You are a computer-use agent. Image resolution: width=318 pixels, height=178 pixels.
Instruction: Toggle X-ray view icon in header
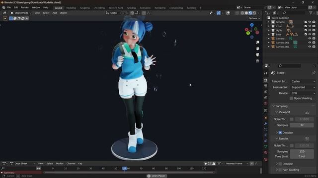point(237,13)
